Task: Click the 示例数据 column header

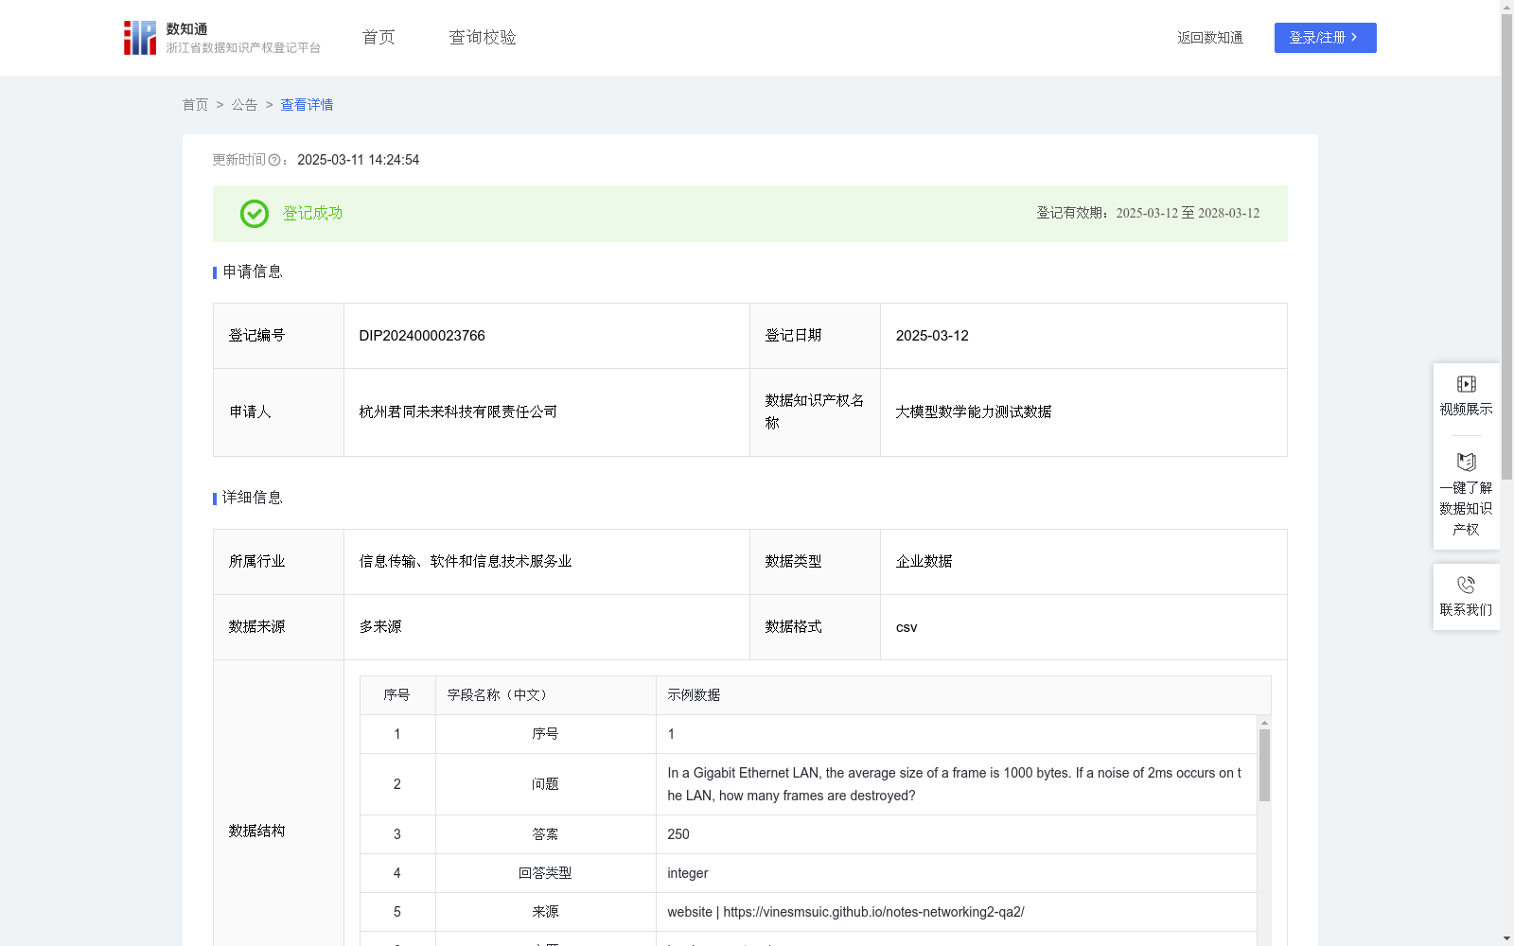Action: click(x=694, y=695)
